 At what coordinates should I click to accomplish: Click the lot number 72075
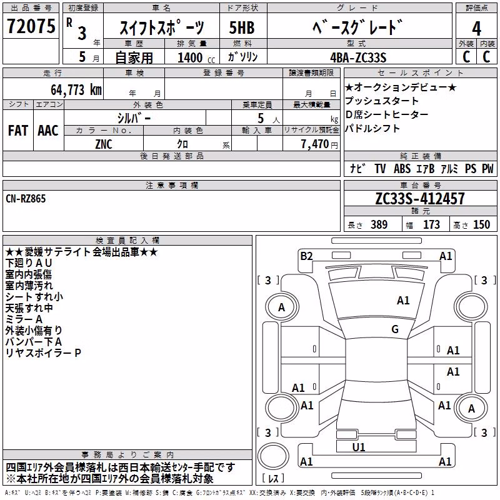(31, 26)
